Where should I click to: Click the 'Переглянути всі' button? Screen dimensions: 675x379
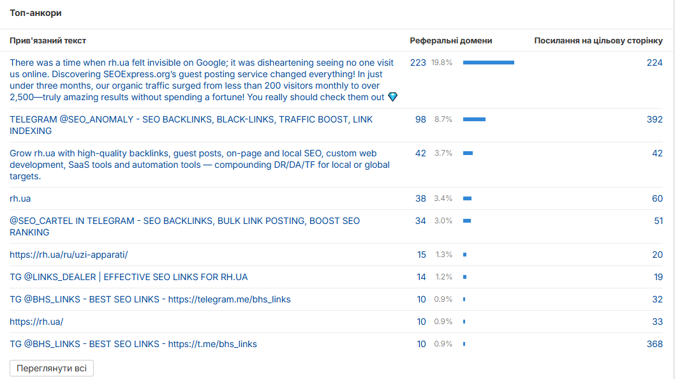(52, 368)
